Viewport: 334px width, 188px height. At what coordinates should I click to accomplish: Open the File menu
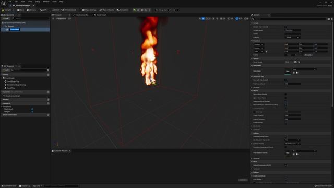(x=10, y=2)
